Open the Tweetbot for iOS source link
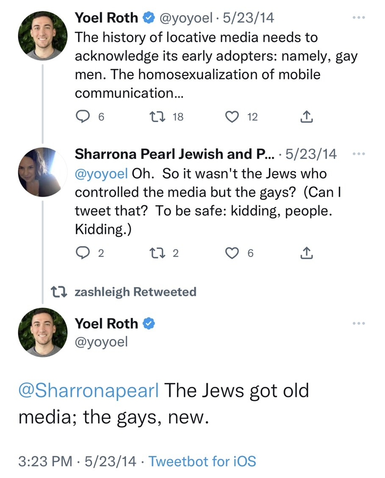The image size is (385, 478). click(202, 461)
